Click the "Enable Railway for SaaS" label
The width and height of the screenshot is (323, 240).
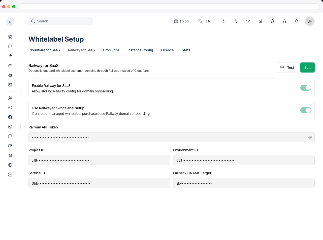(51, 86)
